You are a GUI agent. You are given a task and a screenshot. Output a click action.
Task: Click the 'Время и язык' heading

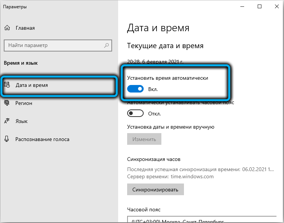coord(21,63)
